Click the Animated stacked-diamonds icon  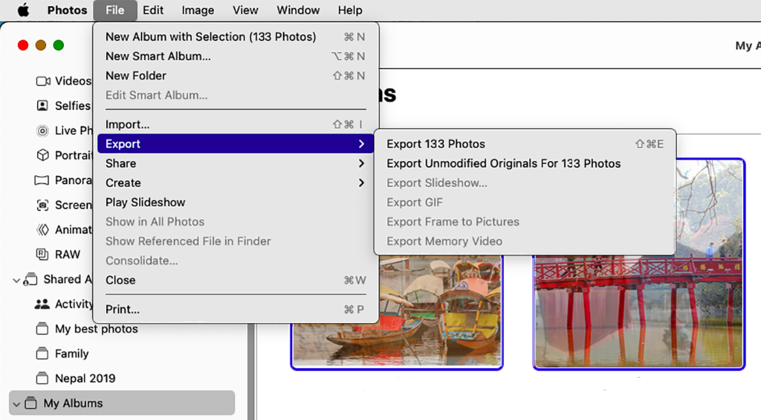click(42, 229)
